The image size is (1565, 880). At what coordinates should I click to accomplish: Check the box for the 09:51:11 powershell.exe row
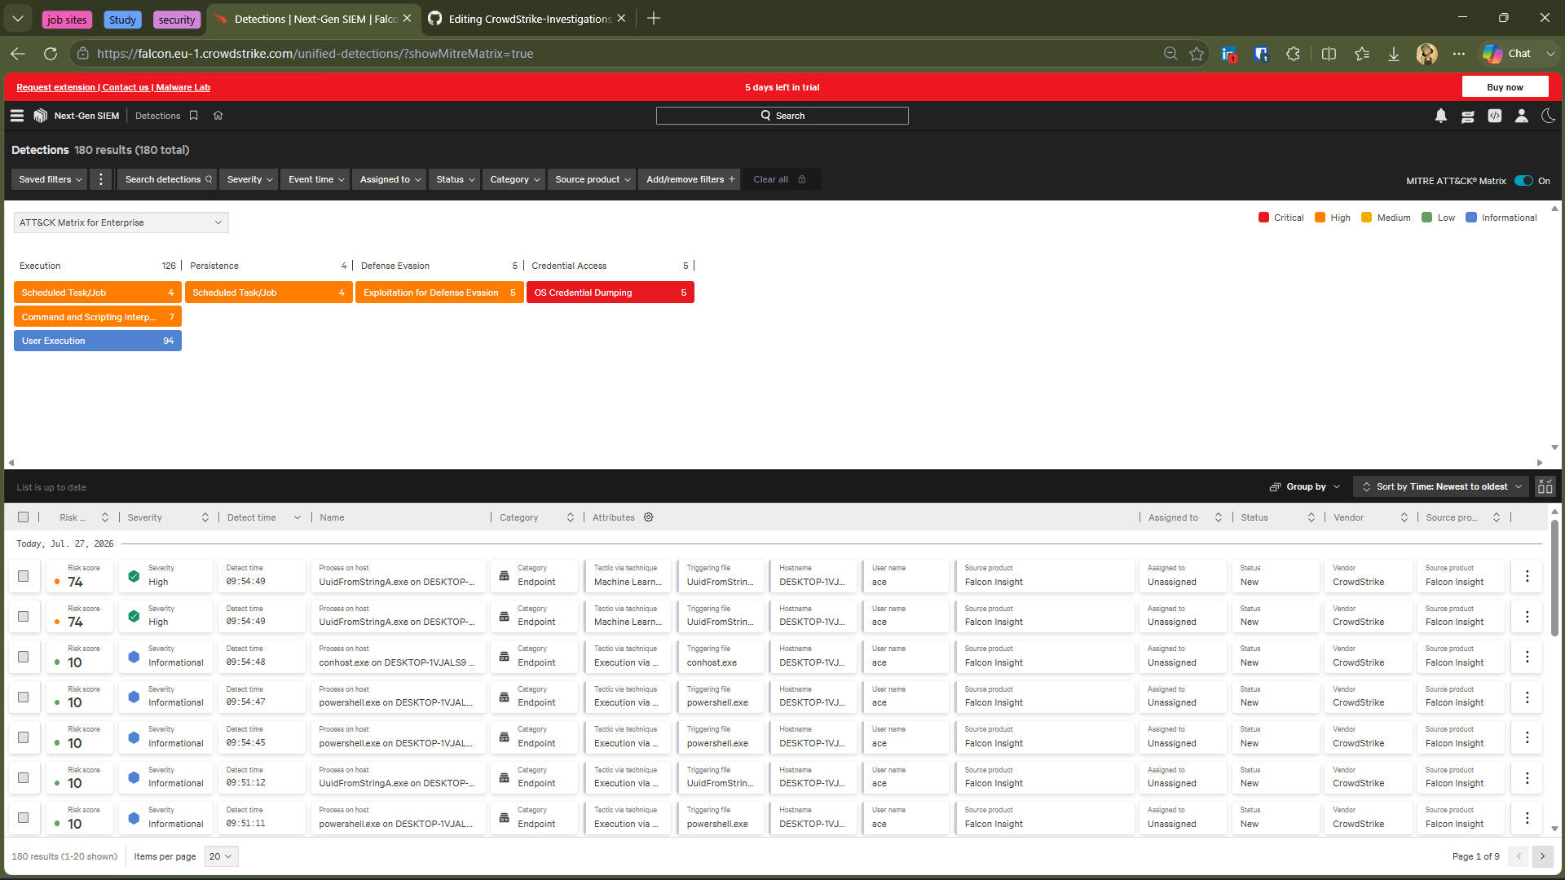point(23,818)
